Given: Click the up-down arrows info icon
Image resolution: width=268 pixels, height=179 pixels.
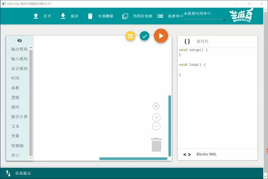Looking at the screenshot, I should click(x=8, y=173).
